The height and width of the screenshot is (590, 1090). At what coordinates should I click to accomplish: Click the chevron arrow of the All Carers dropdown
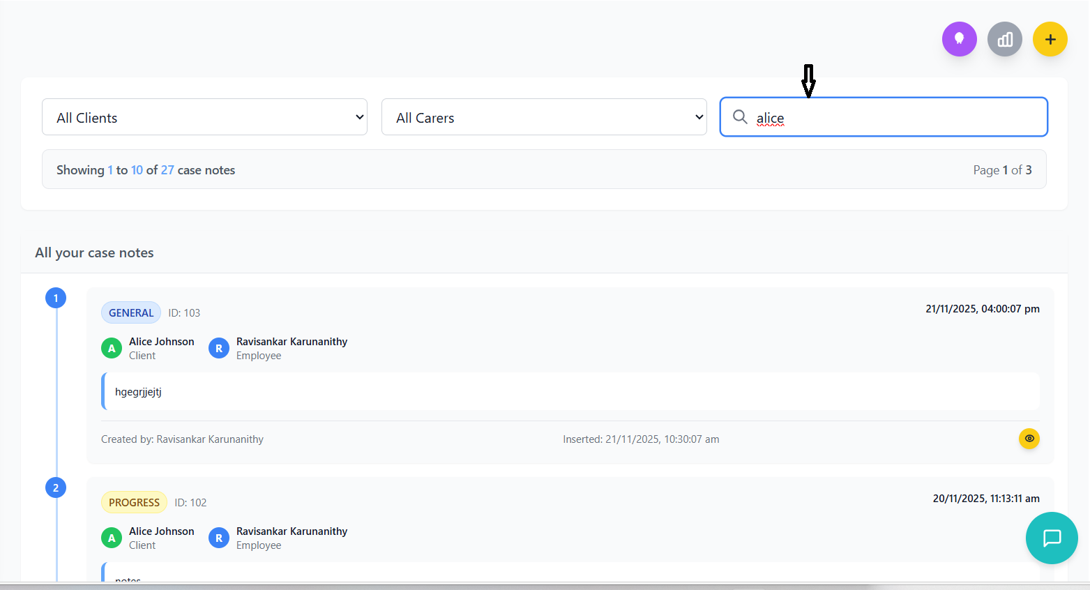tap(699, 117)
